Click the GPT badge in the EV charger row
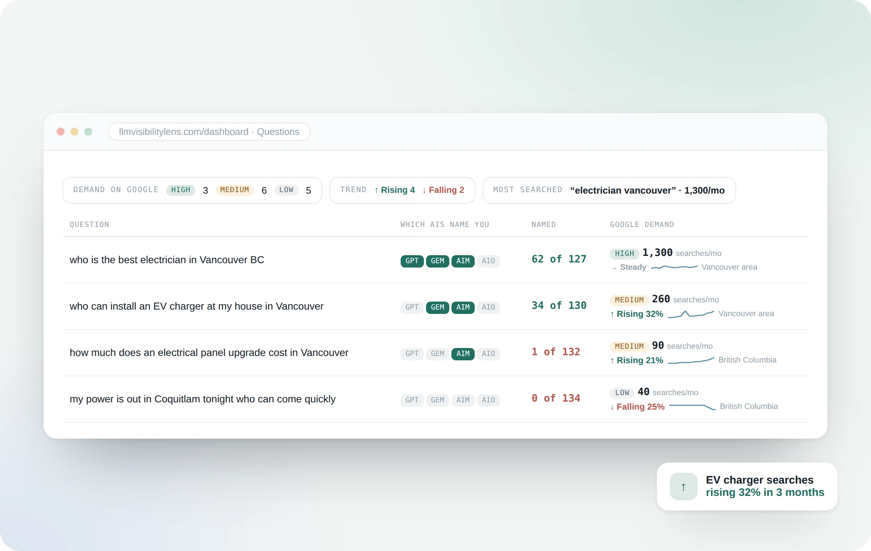 pos(412,307)
